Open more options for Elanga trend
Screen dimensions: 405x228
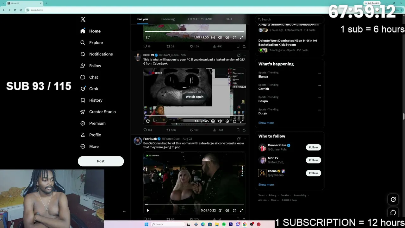point(319,73)
